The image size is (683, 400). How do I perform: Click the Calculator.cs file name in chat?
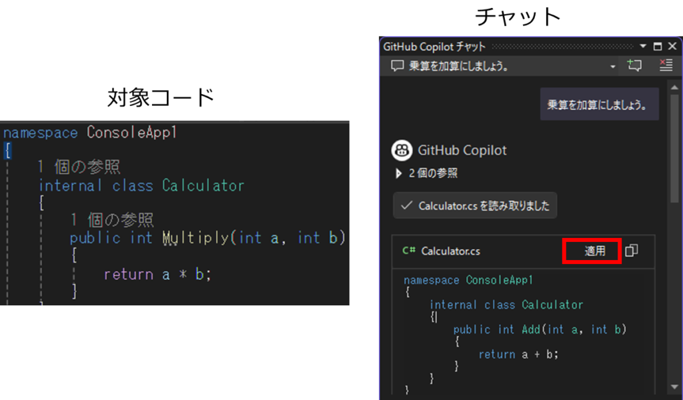click(450, 251)
